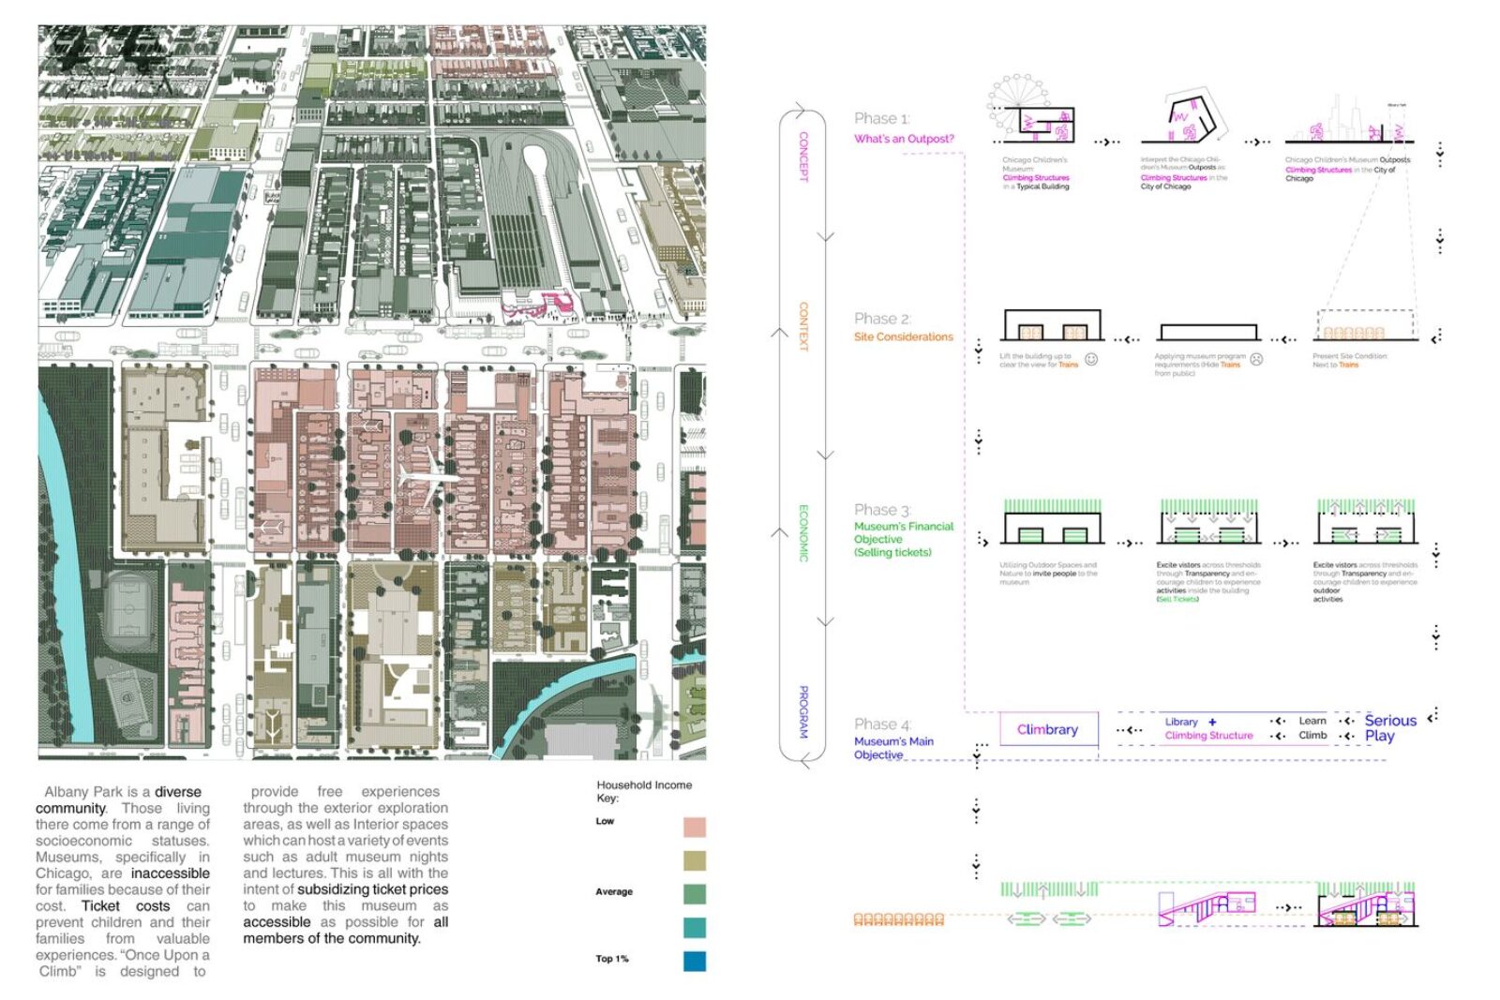Click the Phase 1 heading
Image resolution: width=1500 pixels, height=1000 pixels.
click(882, 118)
